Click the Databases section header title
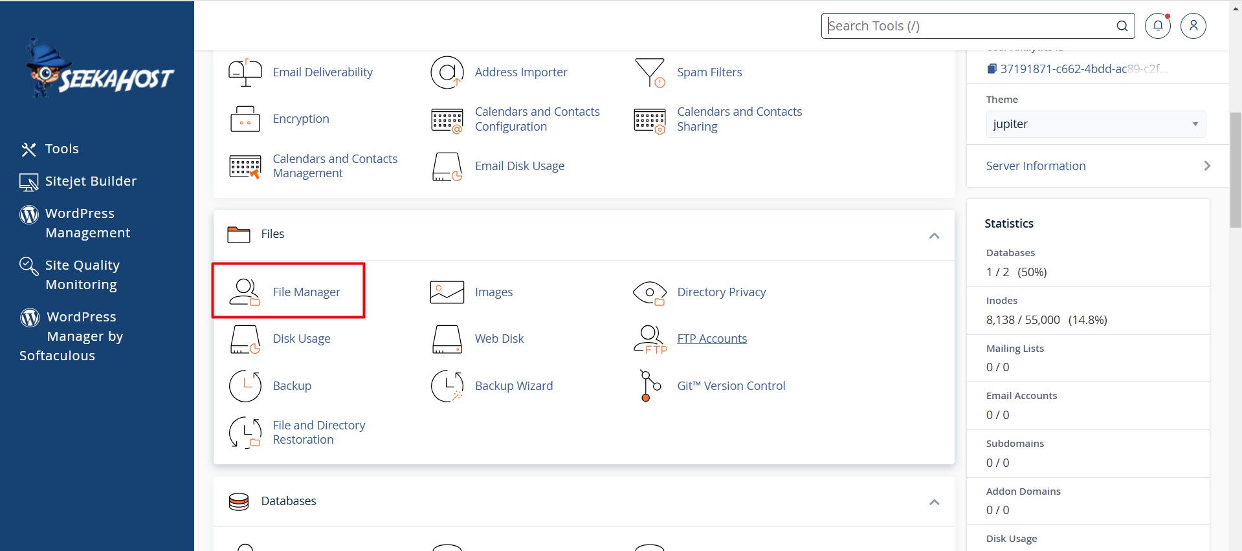This screenshot has height=551, width=1242. pos(289,501)
